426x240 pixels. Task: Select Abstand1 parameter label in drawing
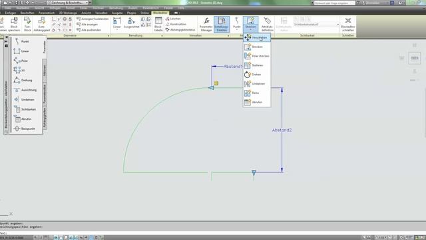click(x=232, y=67)
